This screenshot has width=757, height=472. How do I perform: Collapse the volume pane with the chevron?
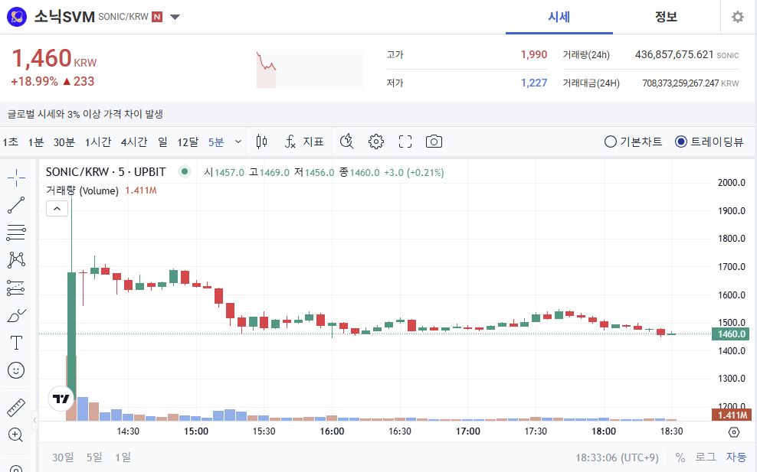tap(57, 208)
